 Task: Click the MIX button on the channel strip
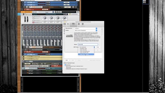(x=78, y=12)
